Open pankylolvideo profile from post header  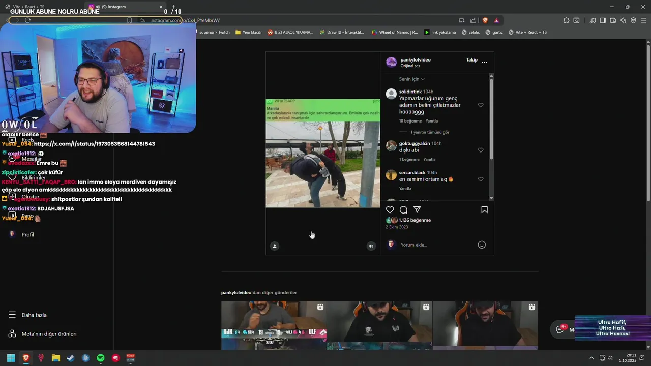coord(416,59)
